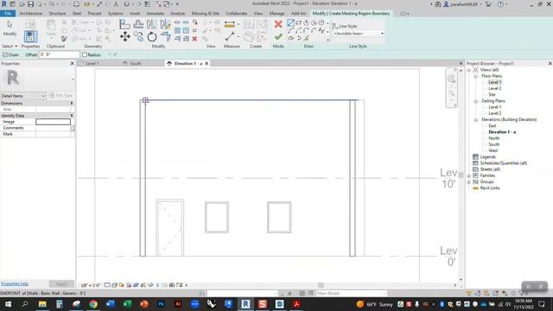This screenshot has height=311, width=553.
Task: Open Chrome from the taskbar
Action: [93, 304]
